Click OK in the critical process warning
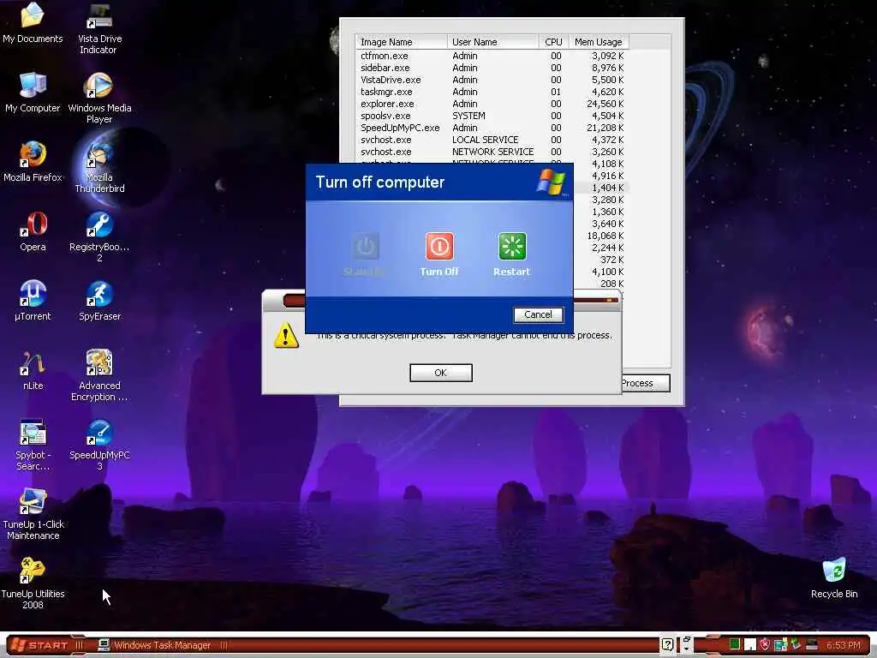This screenshot has width=877, height=658. [441, 373]
